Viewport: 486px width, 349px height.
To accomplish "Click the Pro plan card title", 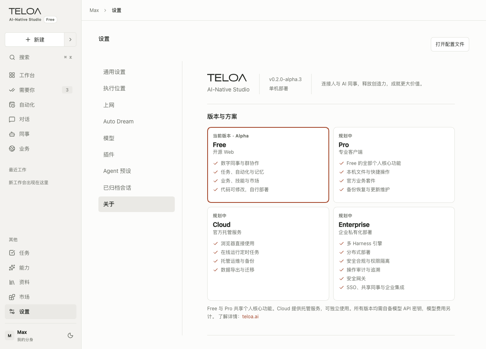I will click(x=344, y=145).
